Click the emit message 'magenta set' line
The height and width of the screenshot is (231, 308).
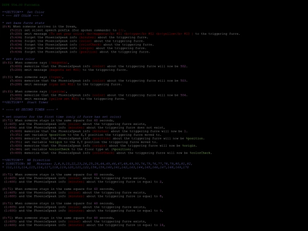(69, 70)
